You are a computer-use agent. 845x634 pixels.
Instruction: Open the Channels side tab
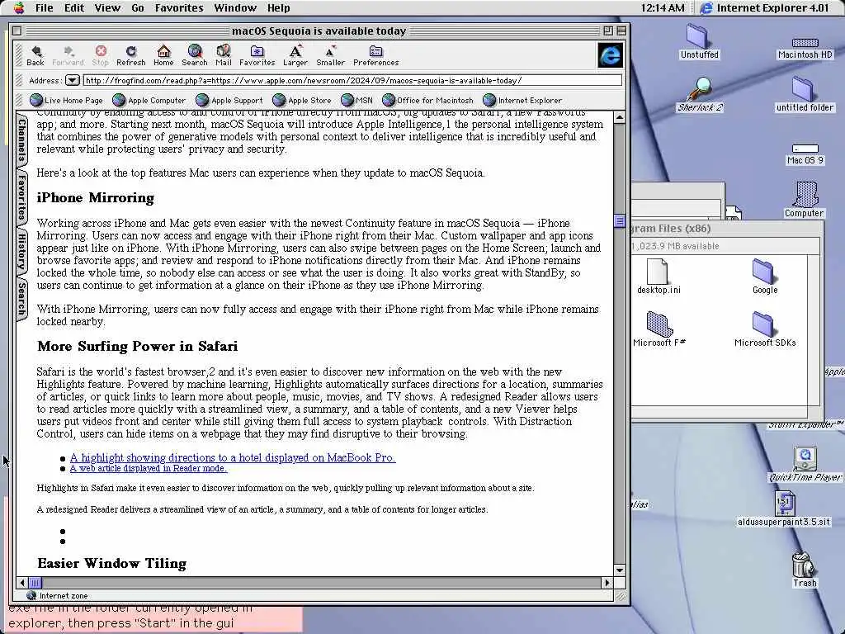21,140
